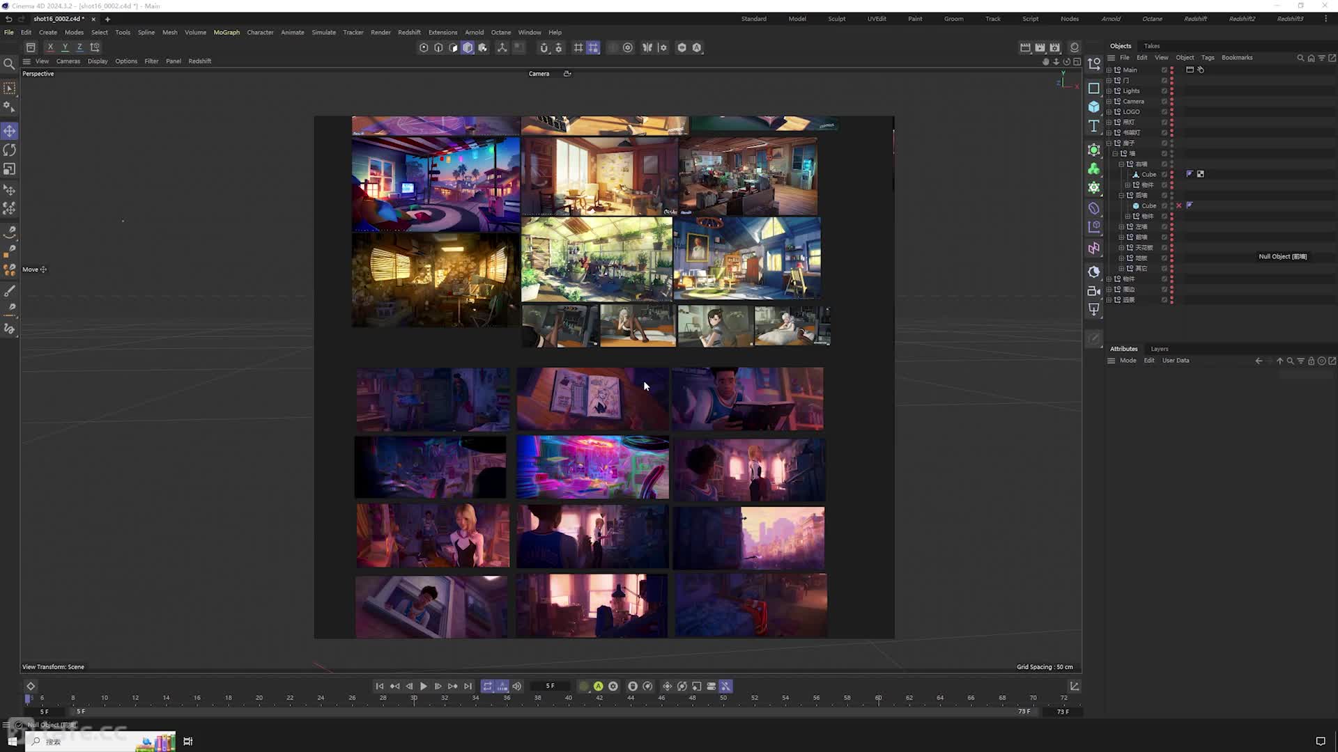Switch to the Takes tab
The height and width of the screenshot is (752, 1338).
coord(1152,46)
